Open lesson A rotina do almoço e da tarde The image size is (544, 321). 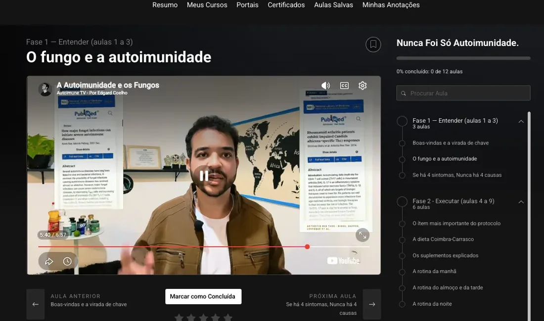(448, 288)
